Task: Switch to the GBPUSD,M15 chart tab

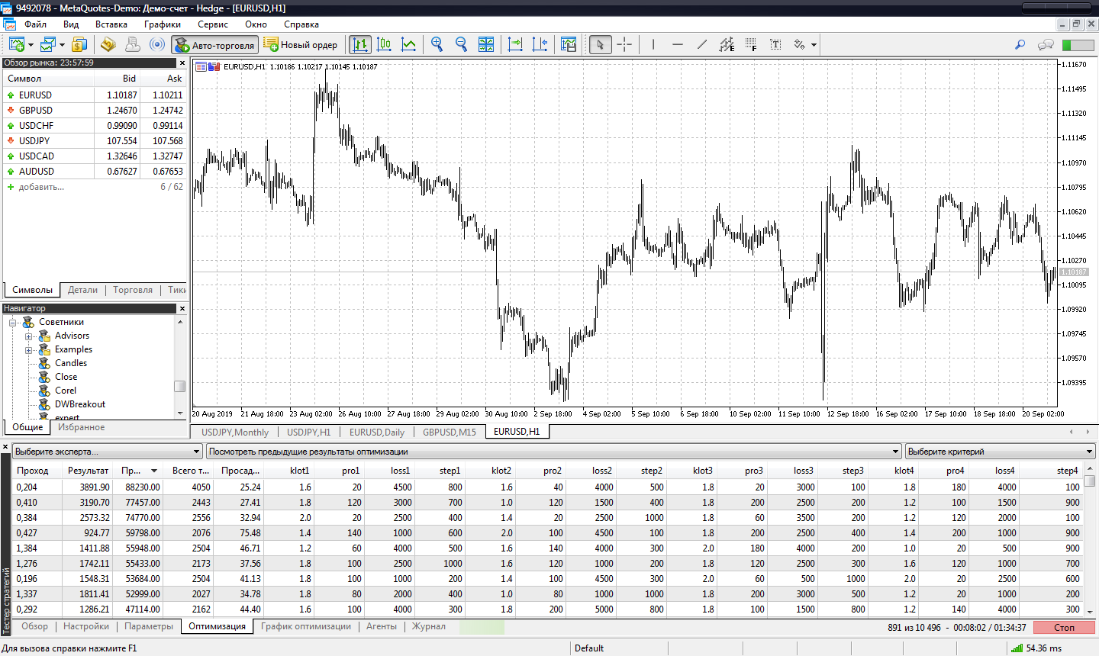Action: pos(449,432)
